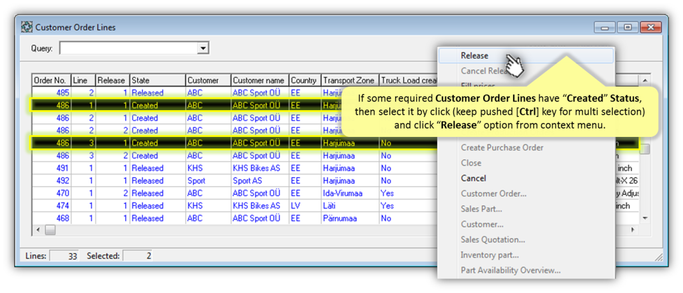Select order 470 cell
The height and width of the screenshot is (293, 683).
click(52, 193)
